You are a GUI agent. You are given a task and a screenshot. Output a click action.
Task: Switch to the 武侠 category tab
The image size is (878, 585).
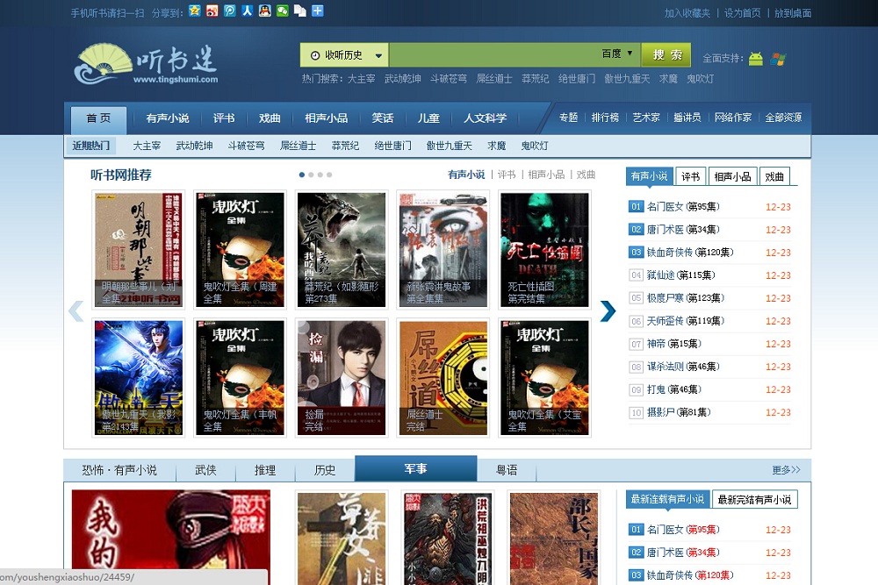205,470
